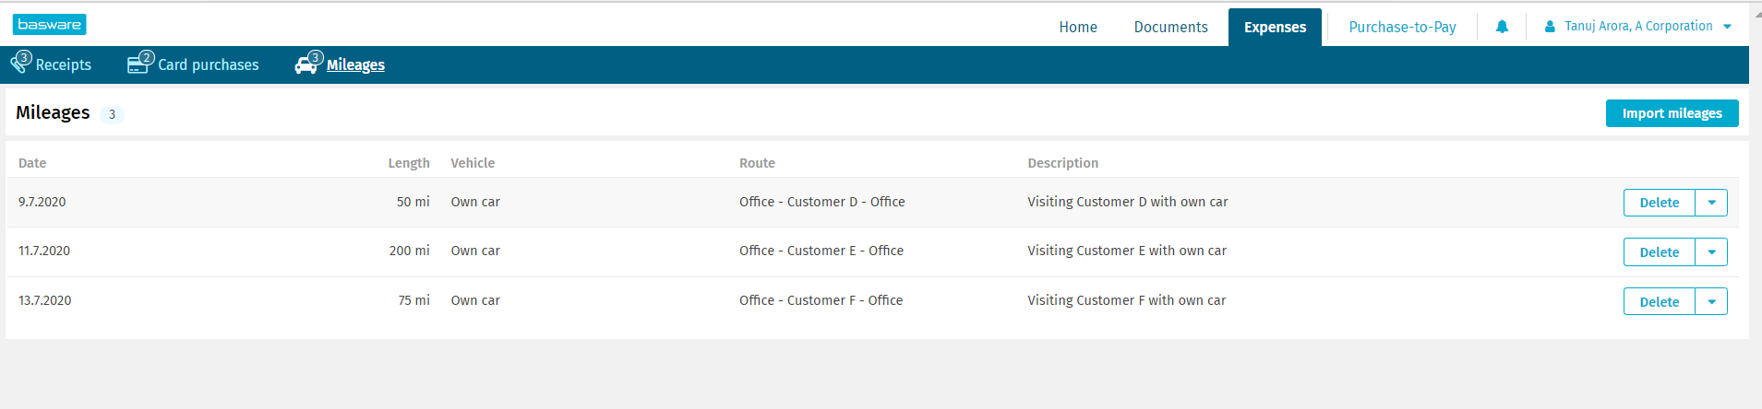Screen dimensions: 1762x409
Task: Click the Receipts tag icon
Action: coord(20,64)
